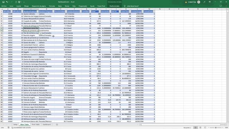Switch to Page Layout view
229x129 pixels.
pos(200,128)
